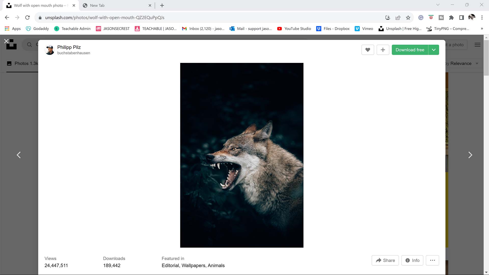489x275 pixels.
Task: Expand the download size options arrow
Action: 434,50
